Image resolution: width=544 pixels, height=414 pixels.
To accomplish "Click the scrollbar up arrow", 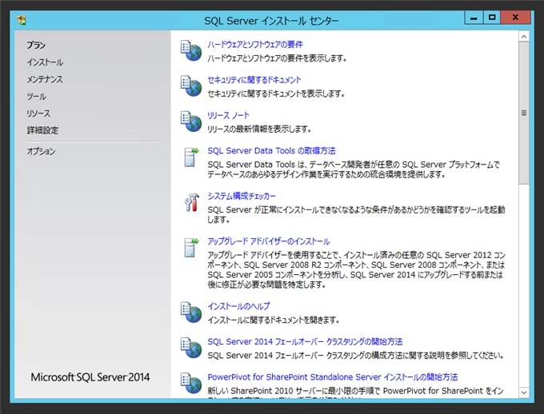I will pyautogui.click(x=524, y=37).
